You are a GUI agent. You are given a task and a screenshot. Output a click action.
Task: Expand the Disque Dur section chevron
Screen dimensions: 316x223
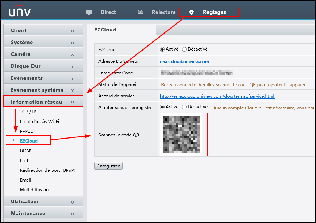pos(72,66)
